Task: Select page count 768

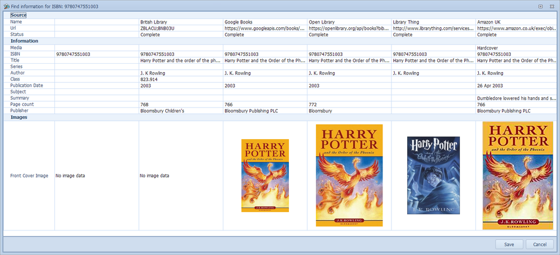Action: point(181,105)
